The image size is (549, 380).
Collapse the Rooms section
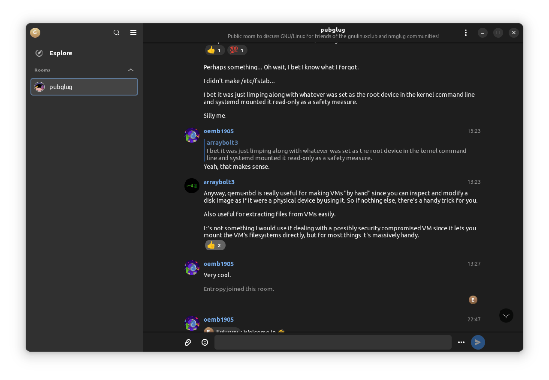(131, 70)
